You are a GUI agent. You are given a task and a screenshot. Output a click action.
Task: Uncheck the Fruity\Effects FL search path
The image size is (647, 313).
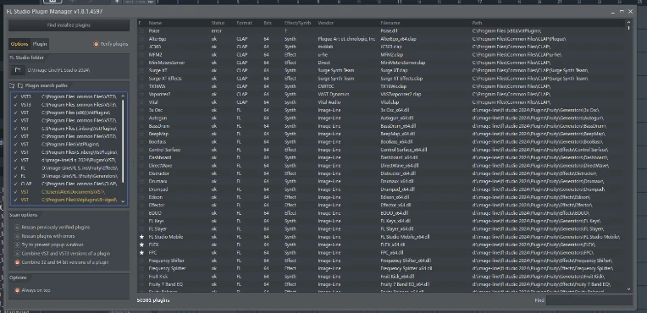tap(15, 168)
